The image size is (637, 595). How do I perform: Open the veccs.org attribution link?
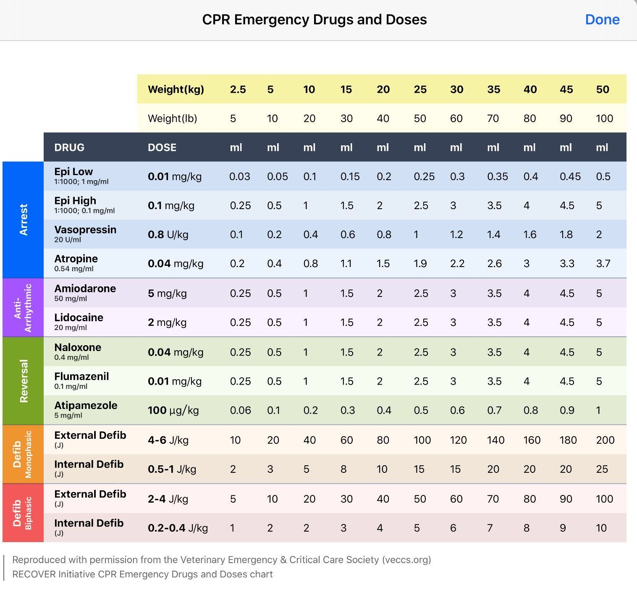(x=407, y=560)
